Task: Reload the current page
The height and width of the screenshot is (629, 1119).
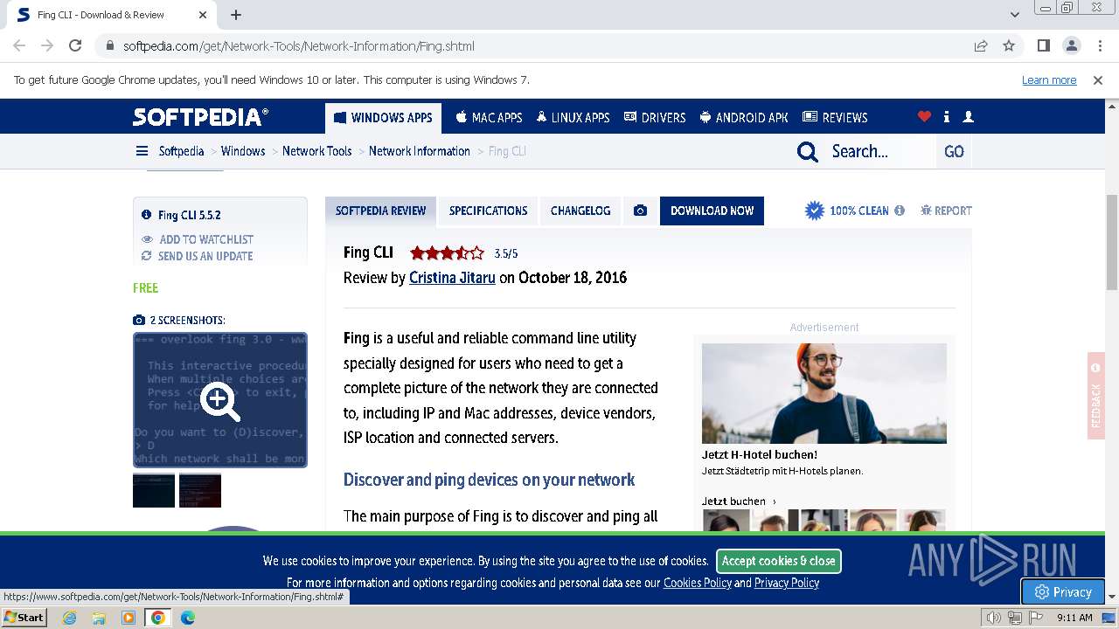Action: pos(75,45)
